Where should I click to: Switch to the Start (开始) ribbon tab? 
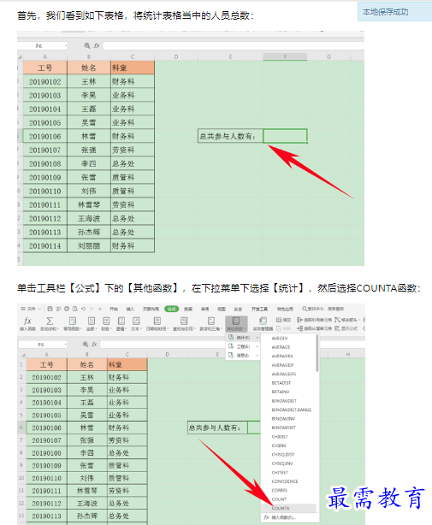click(114, 309)
